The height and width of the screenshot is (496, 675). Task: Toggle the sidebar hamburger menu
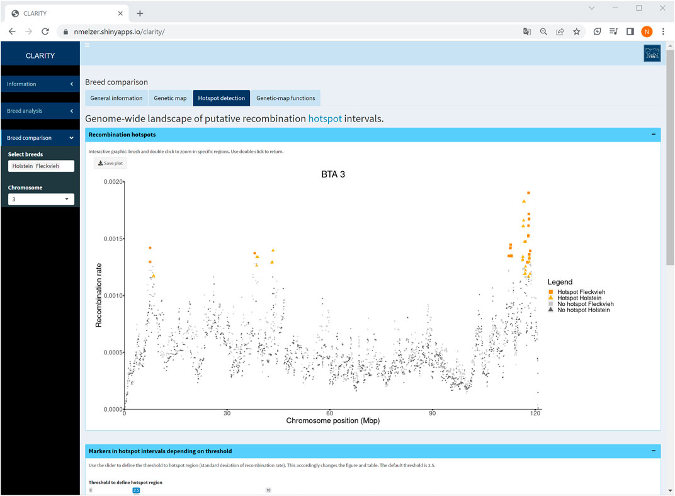tap(87, 45)
